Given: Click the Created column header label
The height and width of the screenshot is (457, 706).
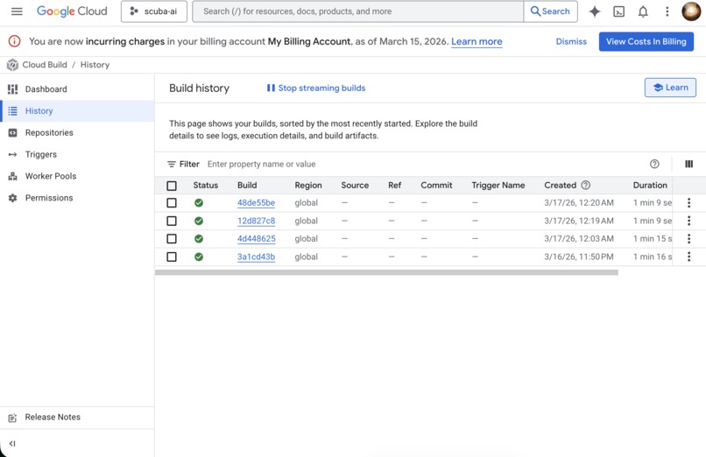Looking at the screenshot, I should [560, 186].
